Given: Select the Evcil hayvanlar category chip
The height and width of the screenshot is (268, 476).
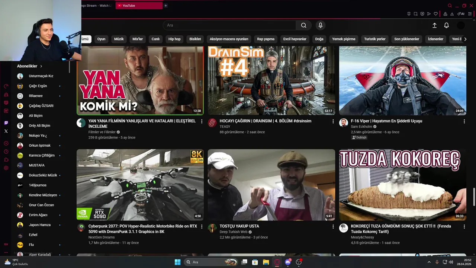Looking at the screenshot, I should coord(295,39).
